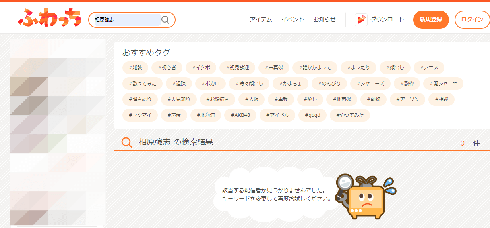Select the #かまちょ tag
This screenshot has height=228, width=490.
click(x=291, y=84)
